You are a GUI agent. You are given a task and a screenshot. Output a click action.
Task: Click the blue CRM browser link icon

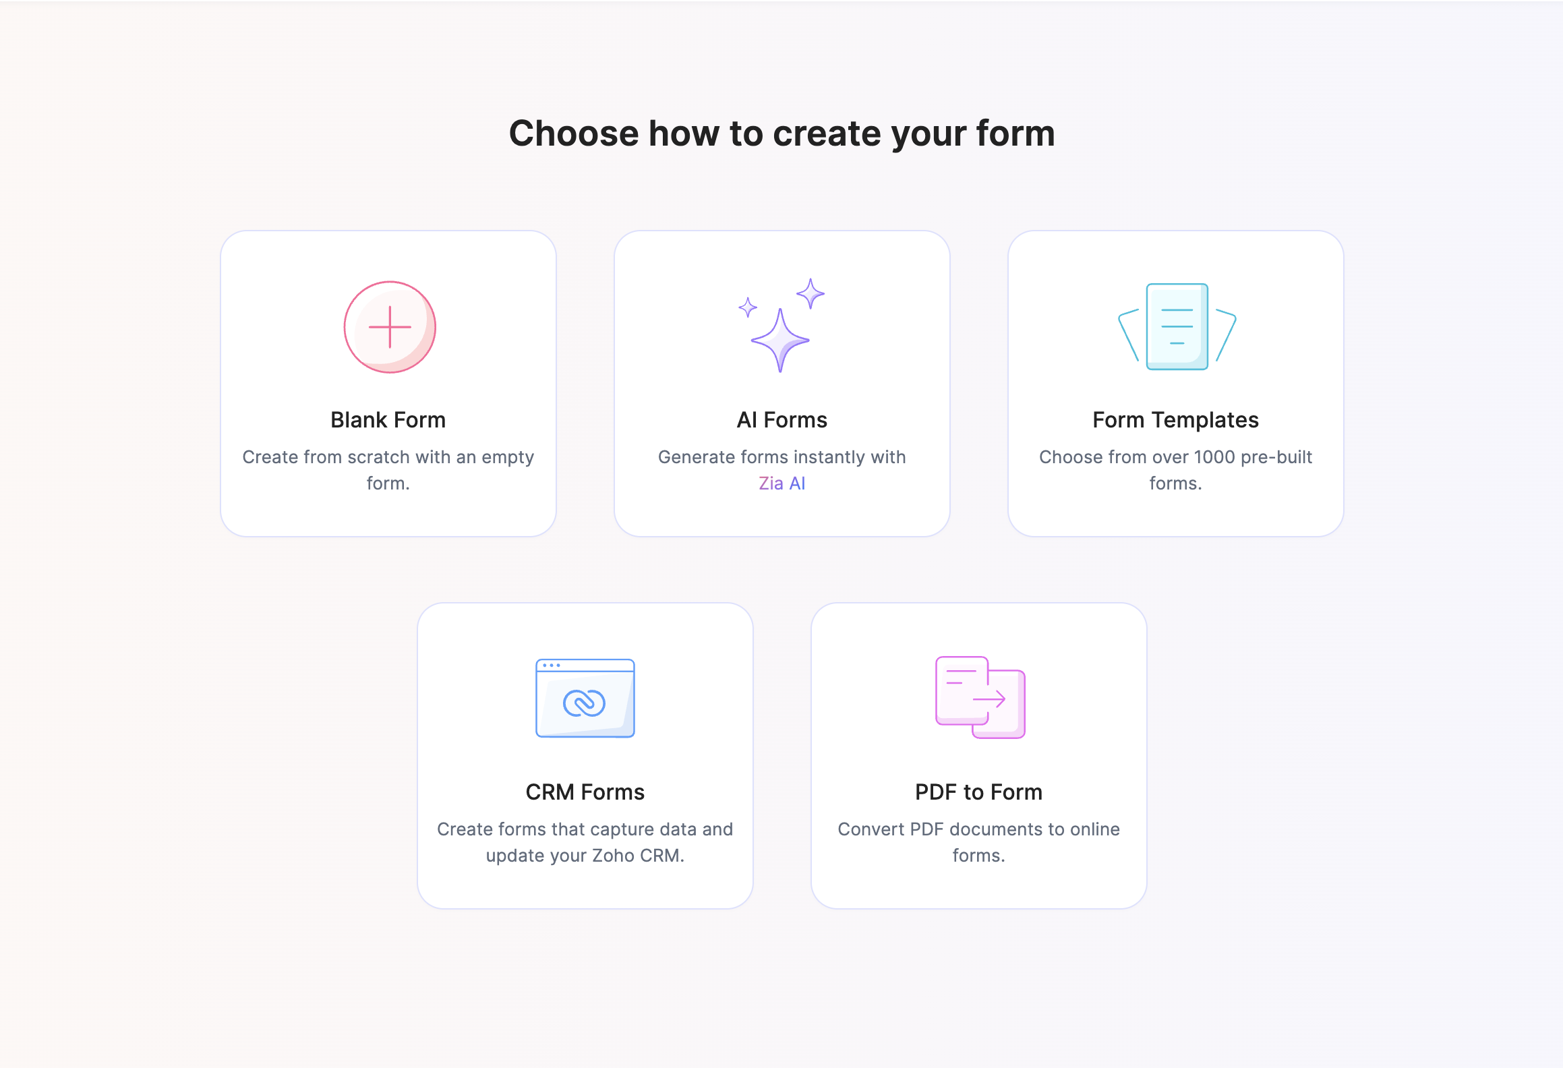pyautogui.click(x=585, y=699)
